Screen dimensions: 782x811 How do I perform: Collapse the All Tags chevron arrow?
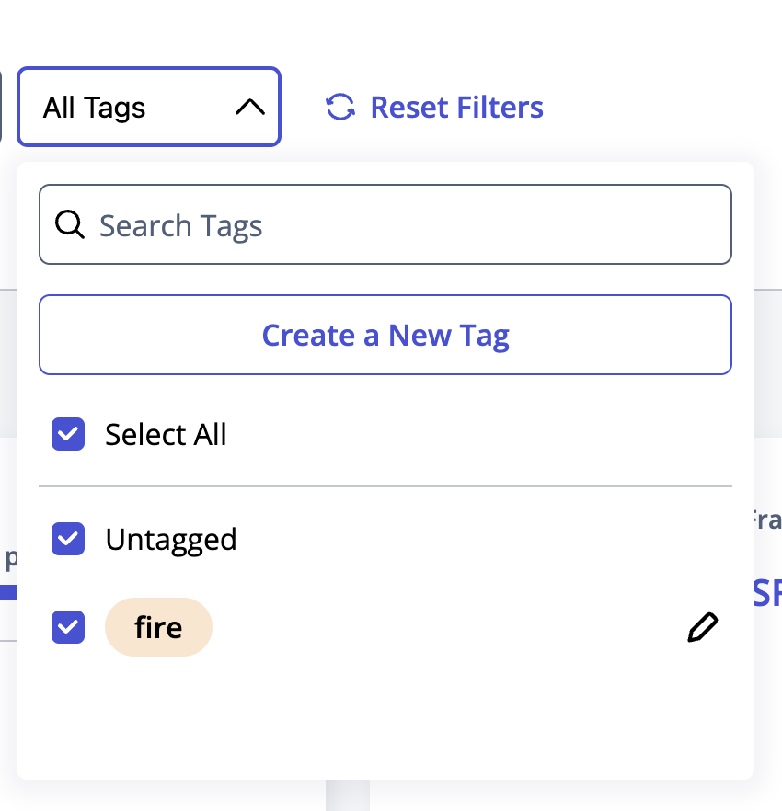coord(250,107)
